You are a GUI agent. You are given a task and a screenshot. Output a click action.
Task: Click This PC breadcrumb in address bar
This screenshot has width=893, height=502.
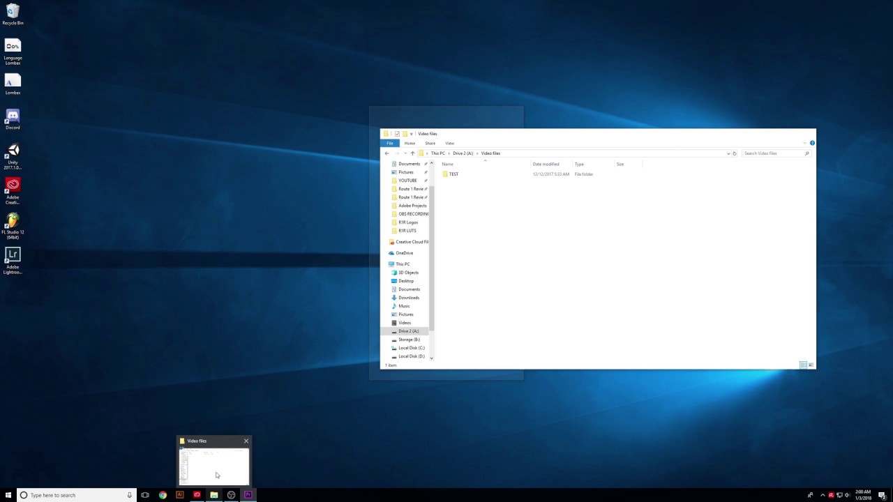[x=437, y=153]
